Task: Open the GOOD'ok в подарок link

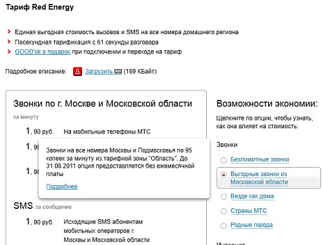Action: coord(43,52)
